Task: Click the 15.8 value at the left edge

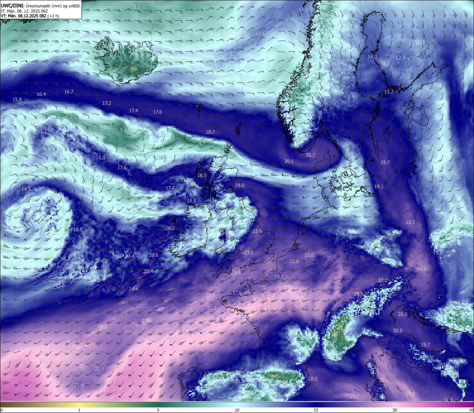Action: click(17, 100)
